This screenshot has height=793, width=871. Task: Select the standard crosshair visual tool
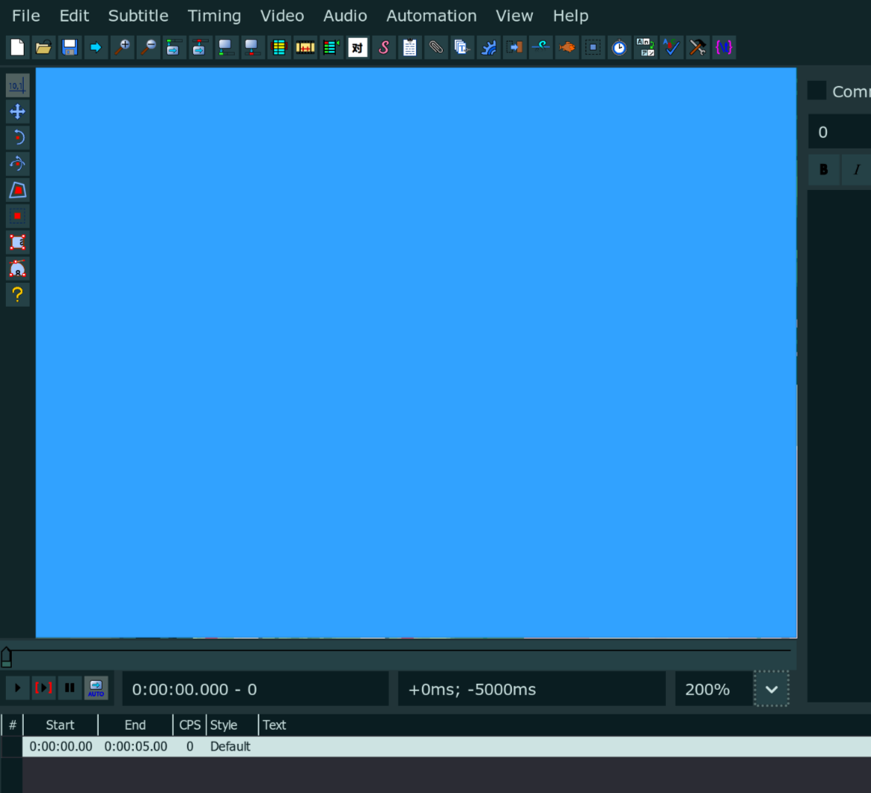tap(17, 85)
